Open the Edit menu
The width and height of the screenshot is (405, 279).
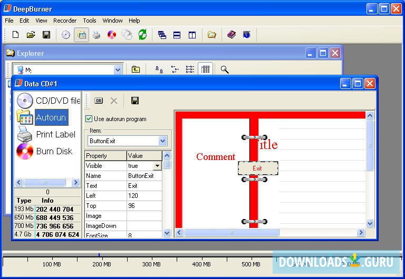pyautogui.click(x=24, y=21)
